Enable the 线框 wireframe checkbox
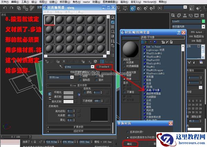 (80, 76)
